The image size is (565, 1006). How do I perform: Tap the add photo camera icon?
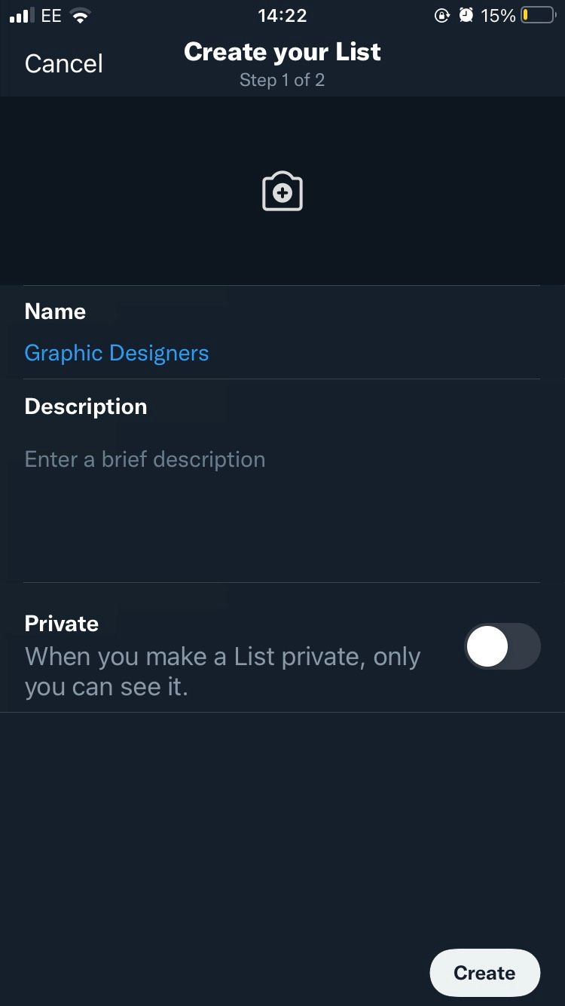click(282, 192)
